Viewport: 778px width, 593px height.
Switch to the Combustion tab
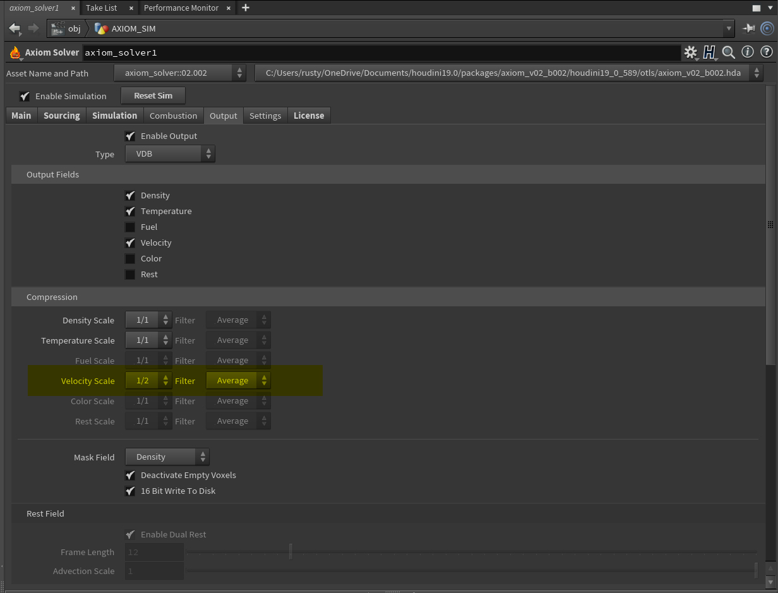[174, 116]
